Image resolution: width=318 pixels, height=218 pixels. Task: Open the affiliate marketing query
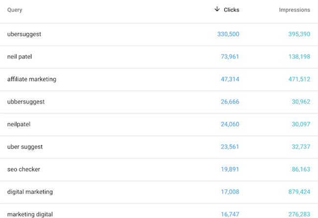point(32,79)
